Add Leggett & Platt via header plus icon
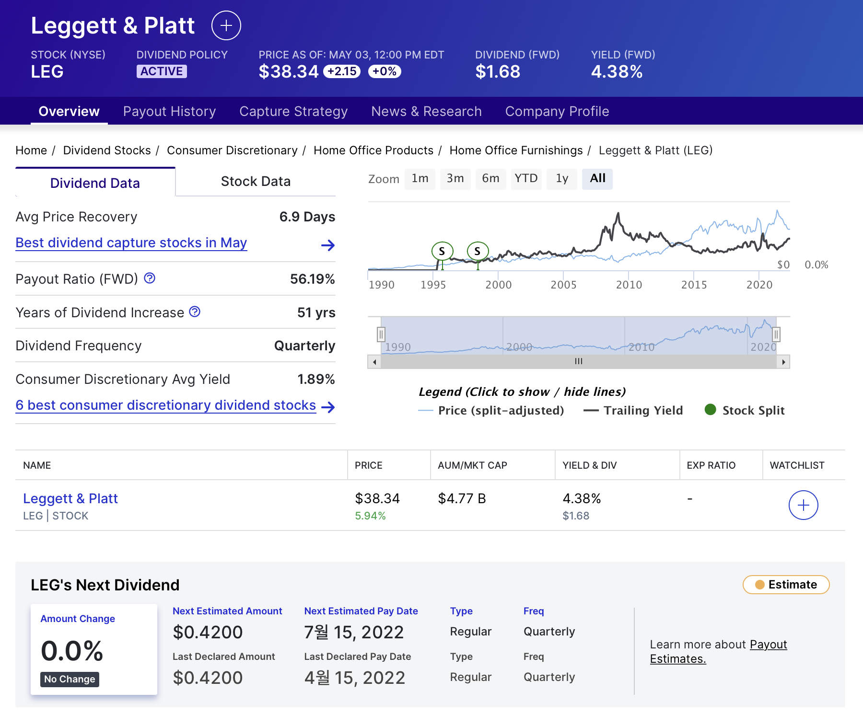The image size is (863, 715). tap(225, 25)
